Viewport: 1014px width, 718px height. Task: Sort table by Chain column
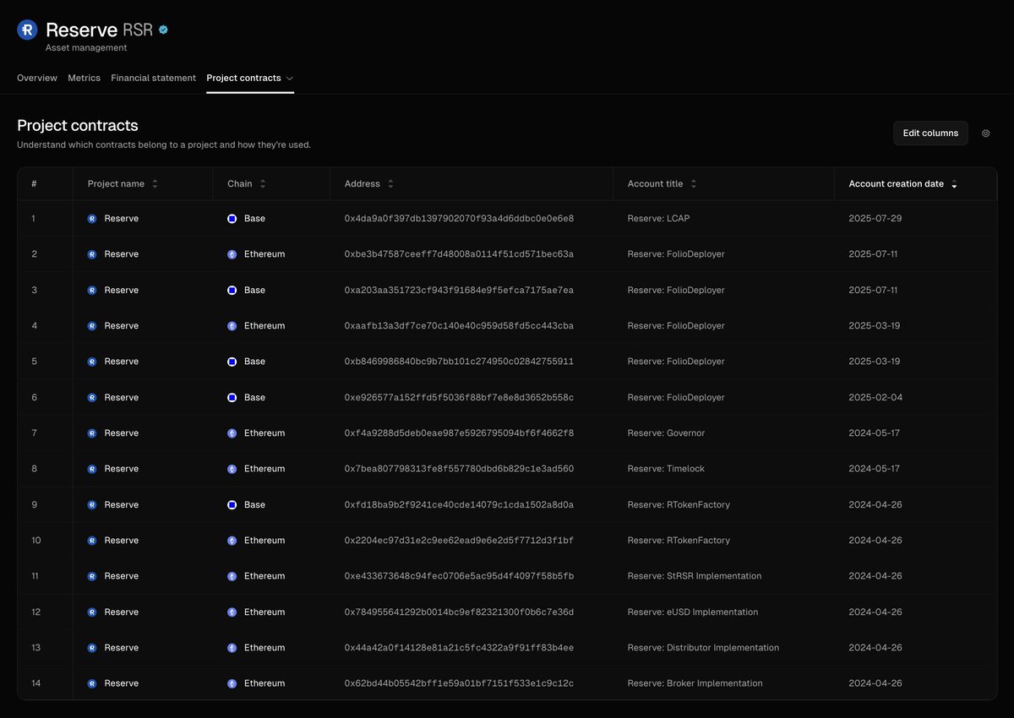[263, 184]
